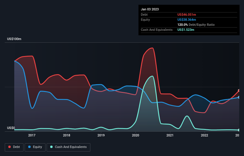Click the 2019 x-axis label
This screenshot has width=244, height=156.
point(101,135)
